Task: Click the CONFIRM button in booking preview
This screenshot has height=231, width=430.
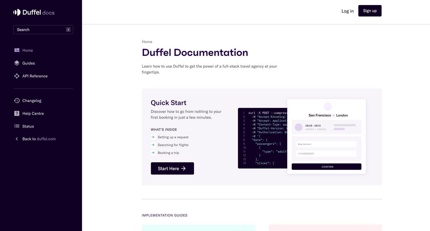Action: [326, 167]
